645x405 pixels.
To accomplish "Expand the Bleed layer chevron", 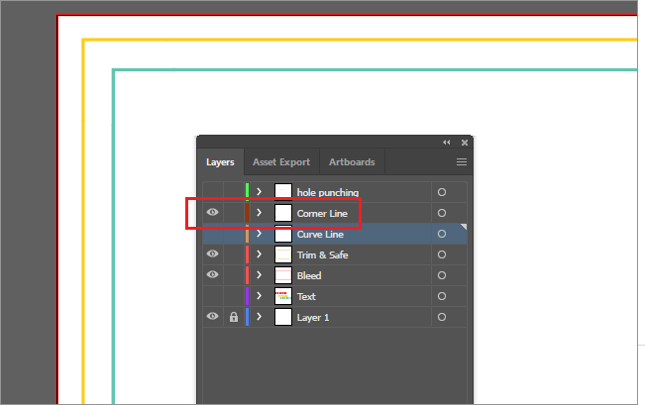I will pyautogui.click(x=259, y=274).
